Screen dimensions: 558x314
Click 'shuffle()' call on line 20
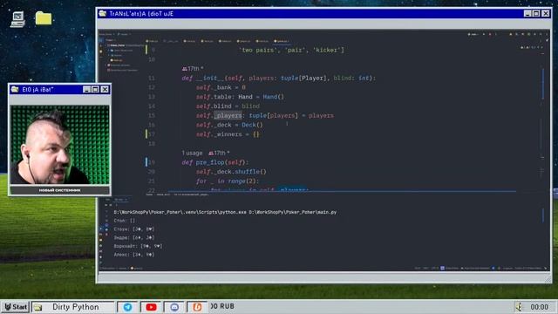250,172
